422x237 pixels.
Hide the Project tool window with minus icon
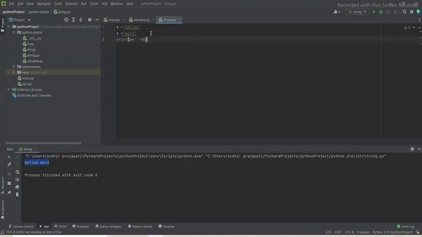coord(97,20)
